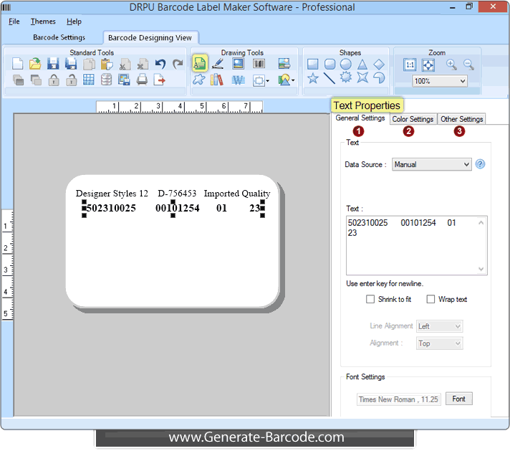Click the Undo arrow icon

160,64
